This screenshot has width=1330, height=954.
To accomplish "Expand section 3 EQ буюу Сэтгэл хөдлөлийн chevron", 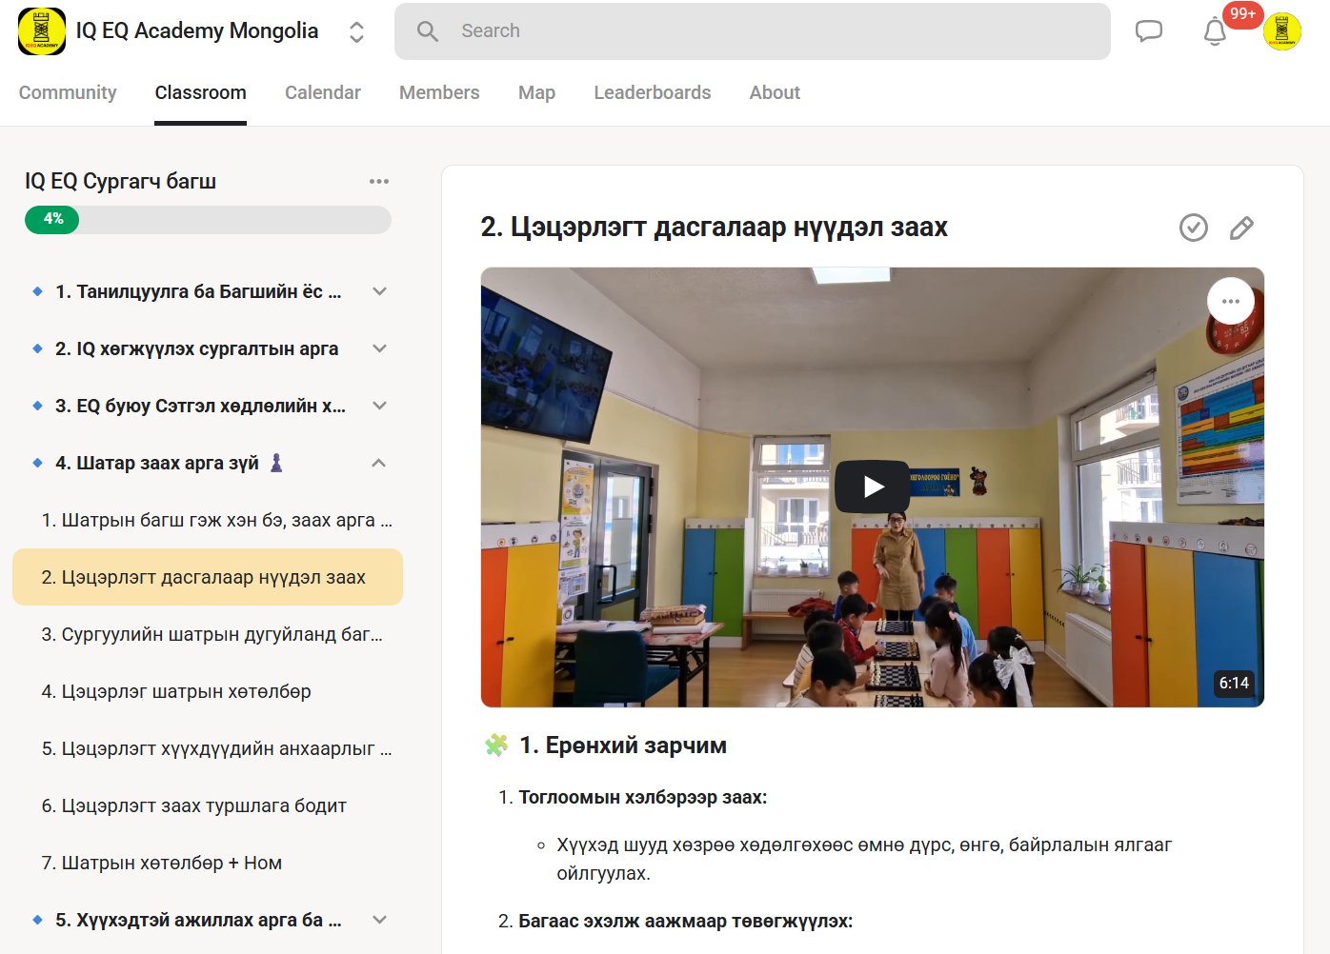I will tap(379, 406).
